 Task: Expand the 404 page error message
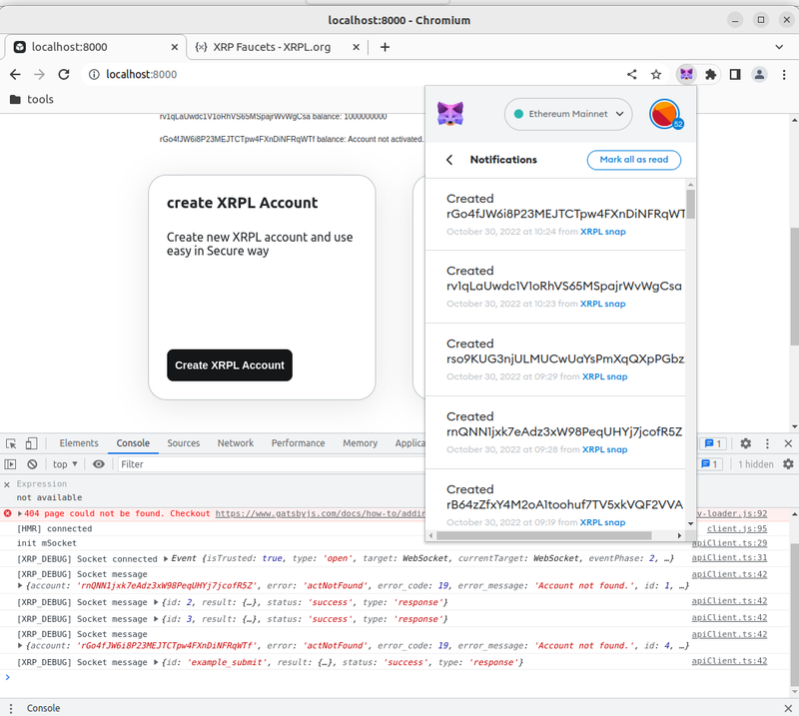[x=20, y=513]
